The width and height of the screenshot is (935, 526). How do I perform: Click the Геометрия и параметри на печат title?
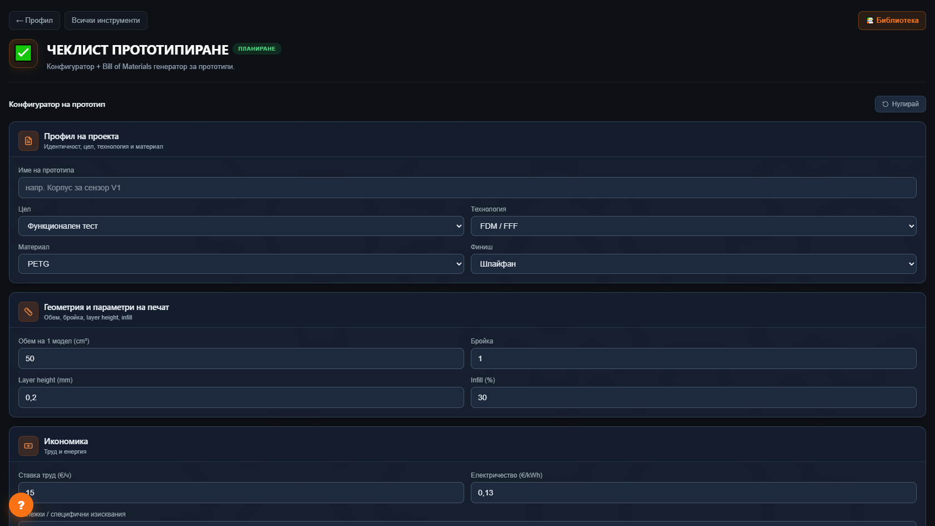[x=106, y=307]
